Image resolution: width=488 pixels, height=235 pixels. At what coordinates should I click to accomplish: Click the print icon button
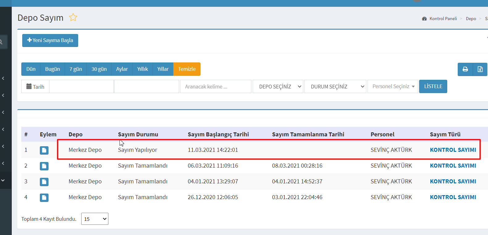click(465, 69)
